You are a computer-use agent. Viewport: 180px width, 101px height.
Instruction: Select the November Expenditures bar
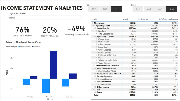46,86
